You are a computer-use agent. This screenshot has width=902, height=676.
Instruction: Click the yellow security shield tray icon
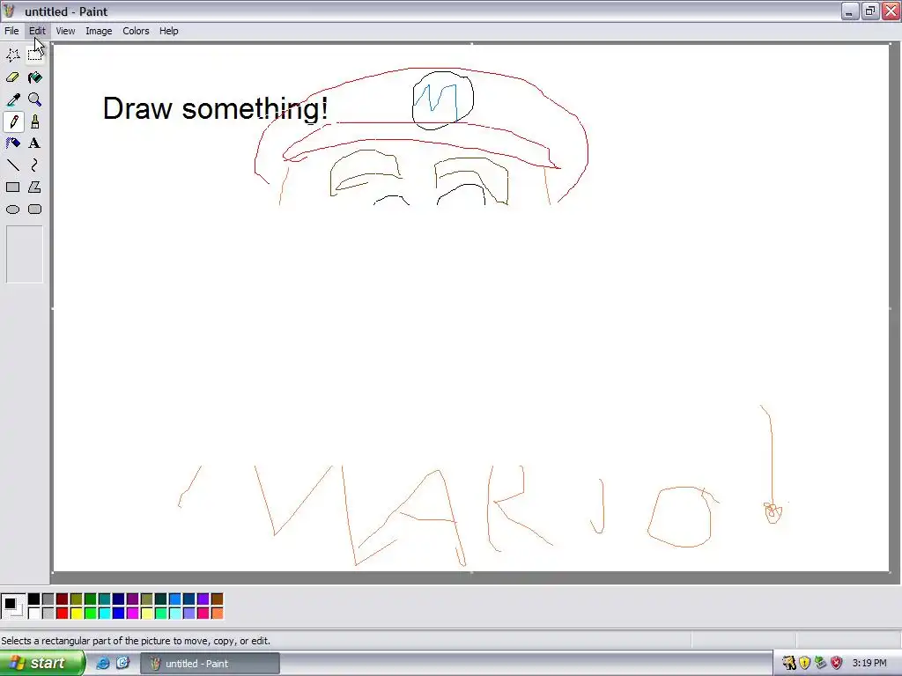click(x=805, y=663)
